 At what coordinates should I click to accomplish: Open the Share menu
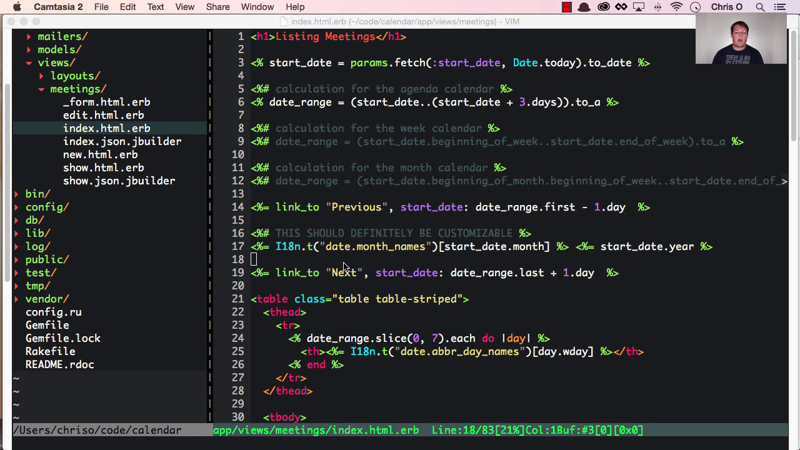(x=217, y=7)
